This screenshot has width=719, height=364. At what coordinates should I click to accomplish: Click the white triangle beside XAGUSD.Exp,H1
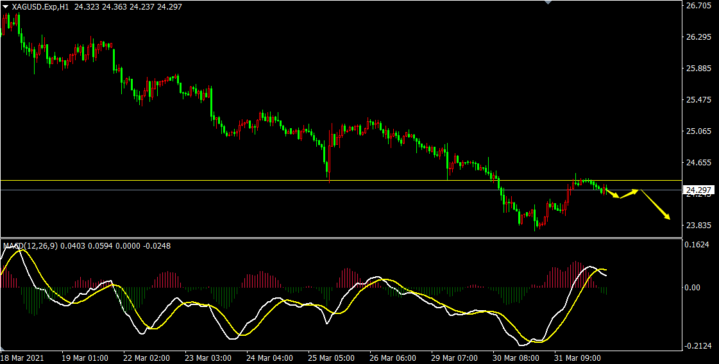tap(5, 6)
